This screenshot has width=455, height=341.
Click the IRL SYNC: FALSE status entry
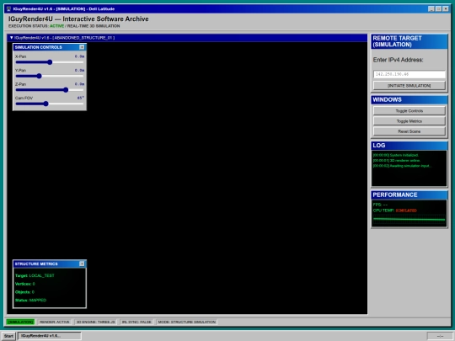(x=136, y=322)
